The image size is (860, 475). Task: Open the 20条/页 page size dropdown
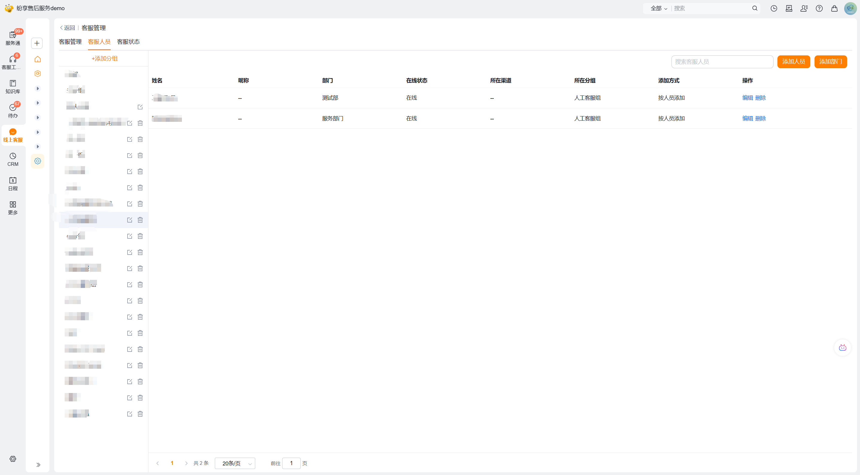click(235, 463)
